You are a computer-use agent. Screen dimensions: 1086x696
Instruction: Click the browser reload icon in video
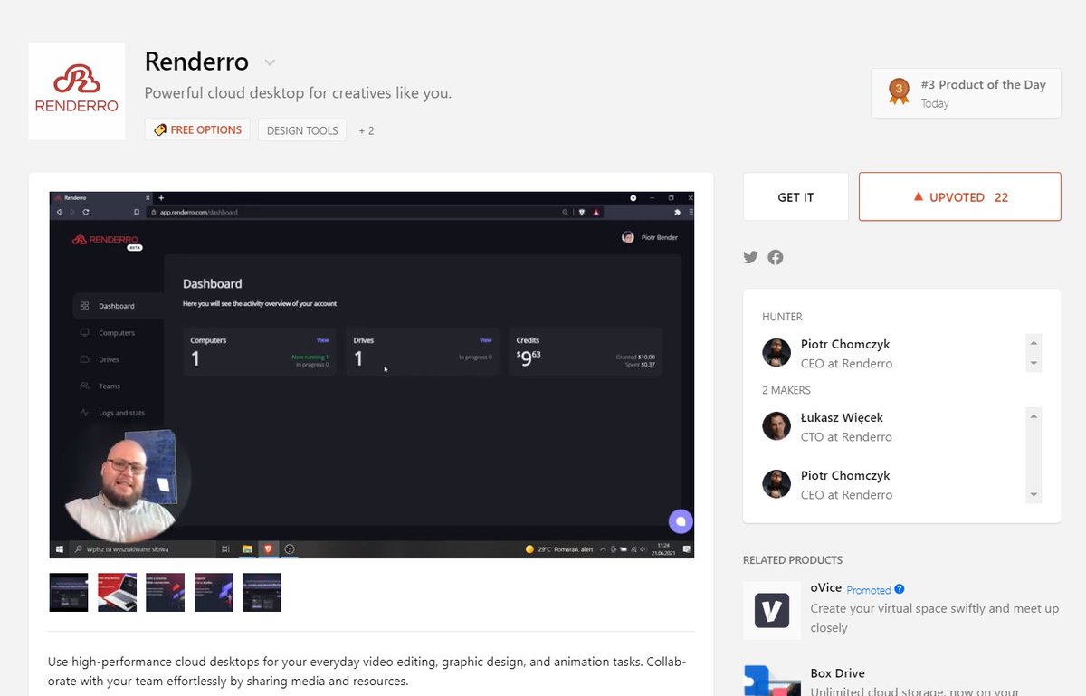pyautogui.click(x=85, y=212)
